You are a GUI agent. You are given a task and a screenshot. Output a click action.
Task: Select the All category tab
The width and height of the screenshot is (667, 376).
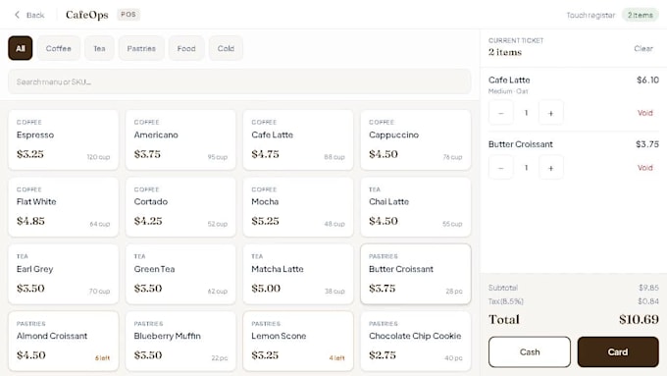point(20,48)
